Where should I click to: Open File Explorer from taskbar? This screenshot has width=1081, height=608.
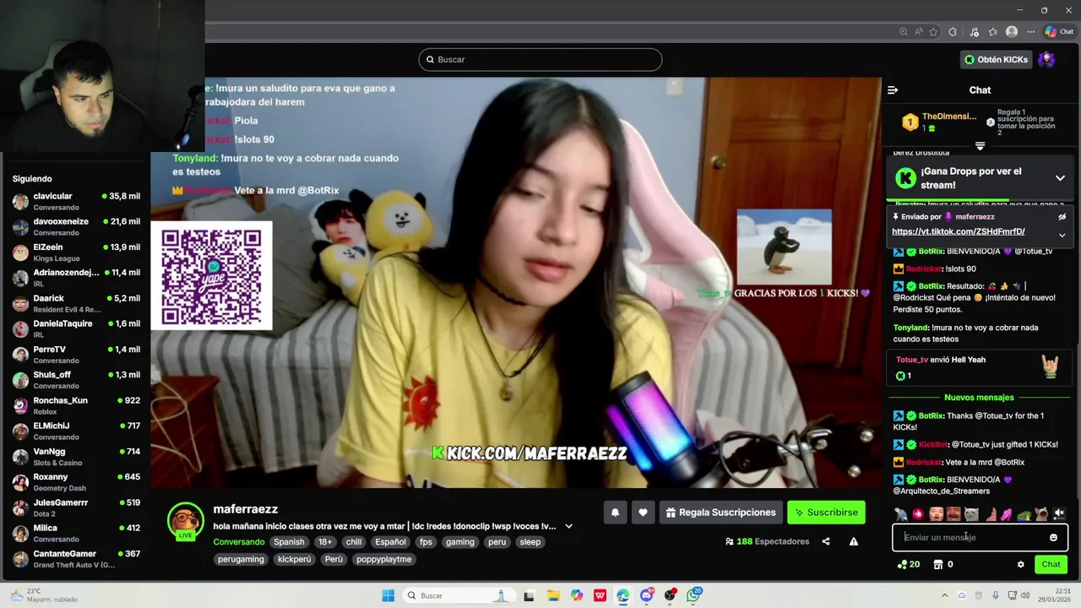click(553, 595)
